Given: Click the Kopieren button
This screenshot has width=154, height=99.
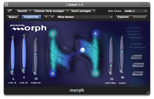Looking at the screenshot, I should pos(123,17).
